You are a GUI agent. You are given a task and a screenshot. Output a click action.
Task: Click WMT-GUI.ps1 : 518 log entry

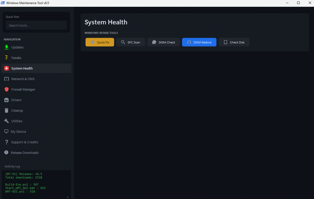point(20,191)
